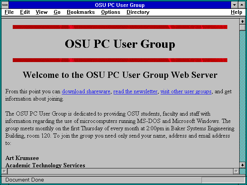Click the vertical scrollbar up arrow
247x185 pixels.
coord(242,22)
